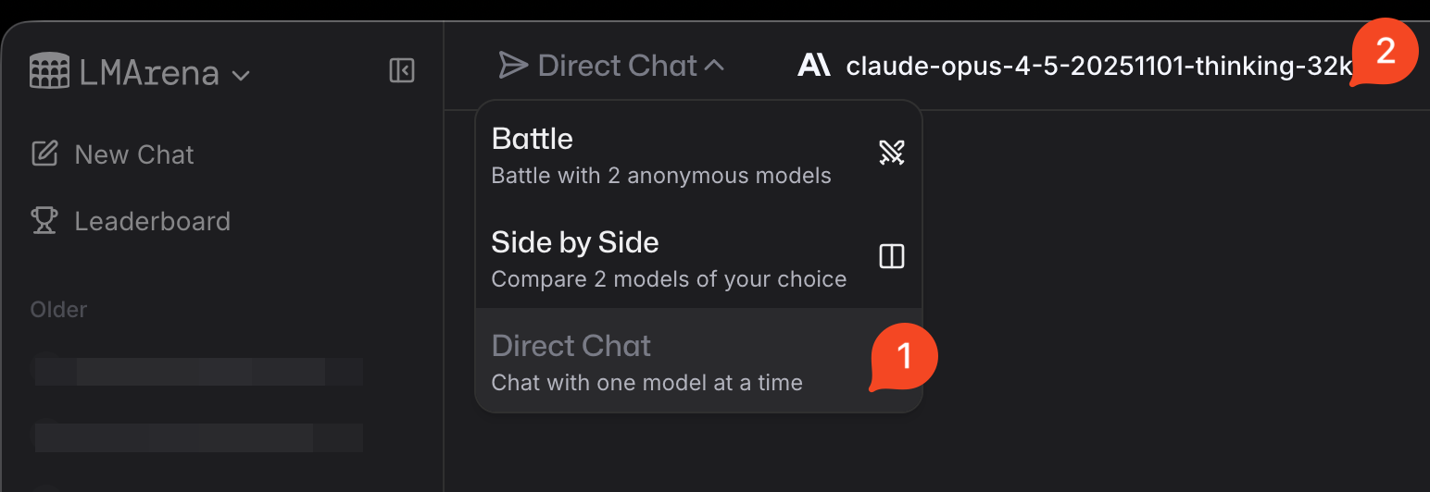Click the New Chat pencil icon
The width and height of the screenshot is (1430, 492).
(44, 154)
